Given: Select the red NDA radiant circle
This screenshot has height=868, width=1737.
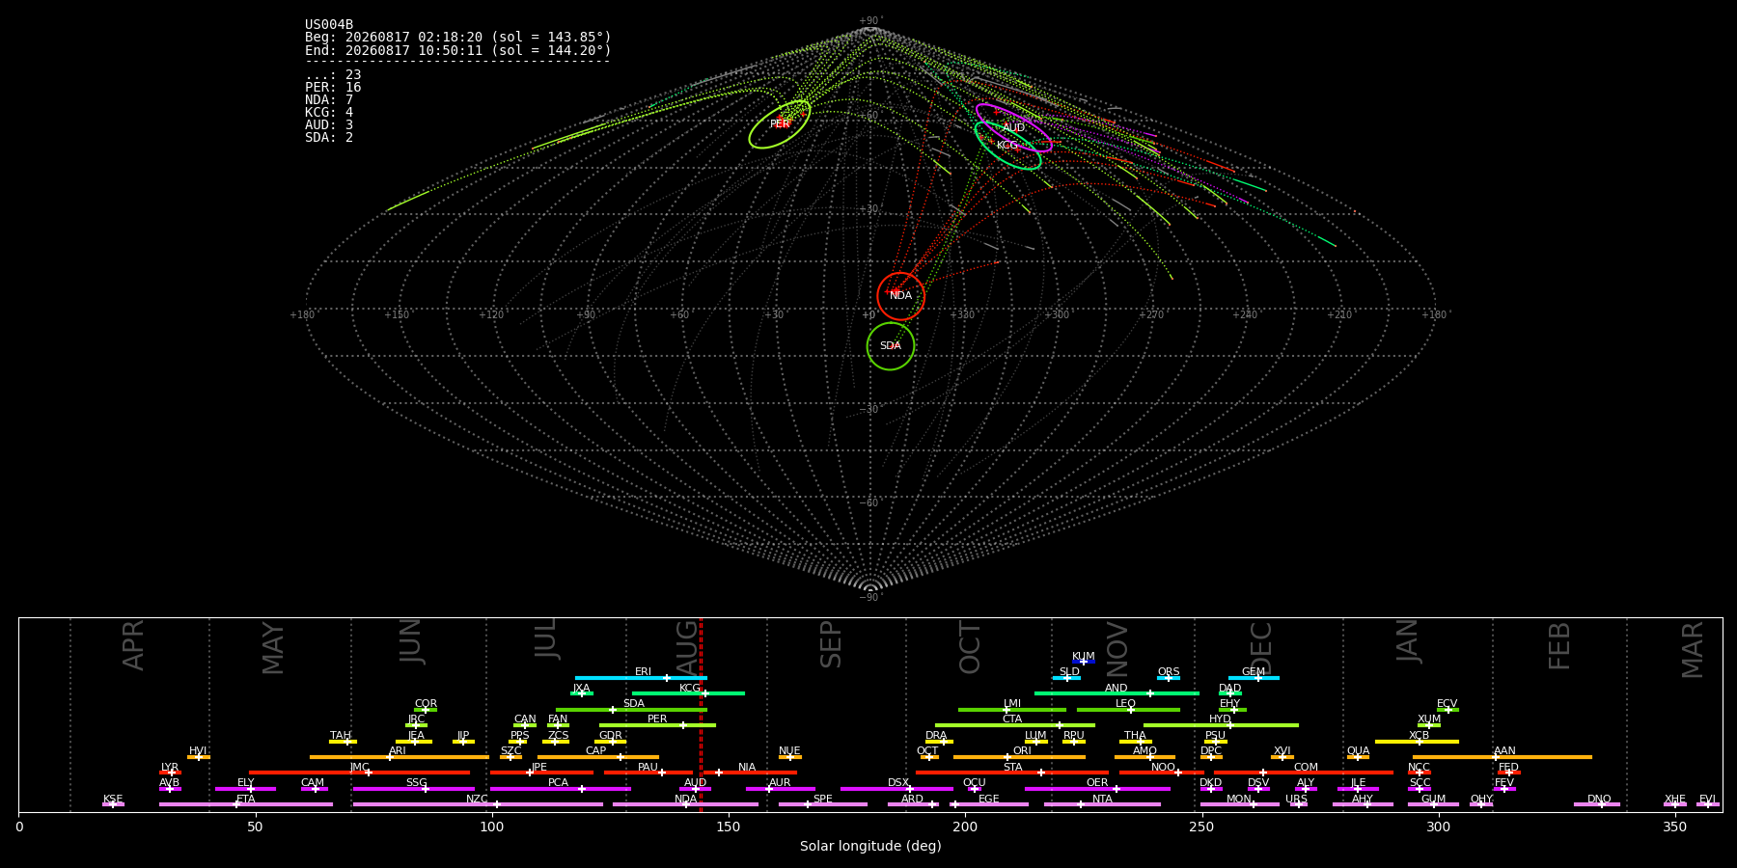Looking at the screenshot, I should [x=901, y=296].
